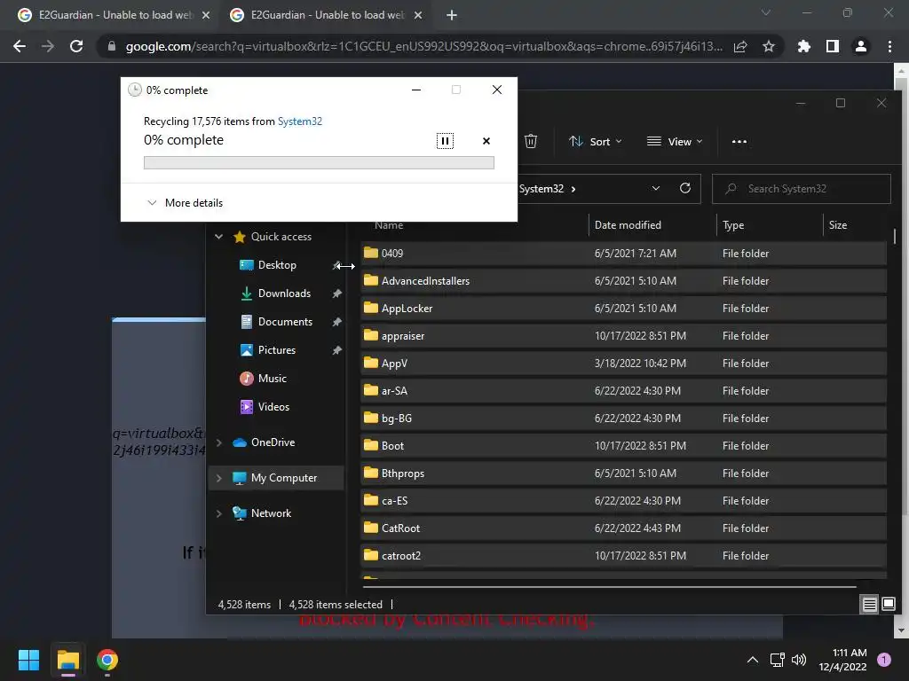Open Documents in Quick access
Viewport: 909px width, 681px height.
285,321
